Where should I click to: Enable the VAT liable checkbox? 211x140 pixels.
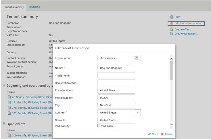(99, 126)
